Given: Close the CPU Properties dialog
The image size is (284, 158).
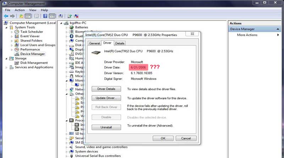Looking at the screenshot, I should pos(192,34).
